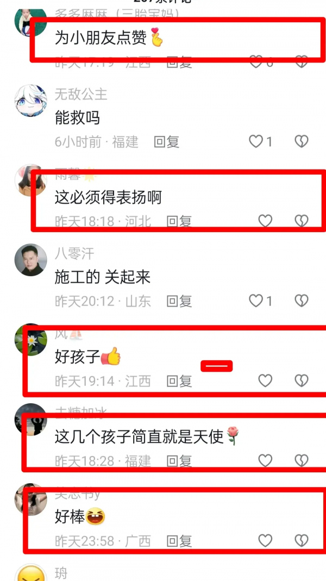
Task: Open 无敌公主 avatar profile
Action: point(31,101)
